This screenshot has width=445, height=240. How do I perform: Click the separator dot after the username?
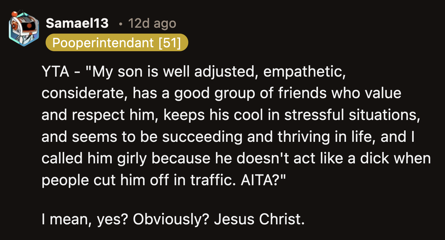(x=121, y=24)
